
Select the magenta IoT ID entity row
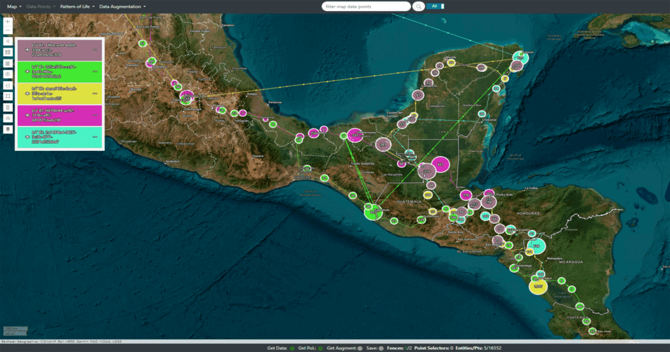(x=60, y=115)
